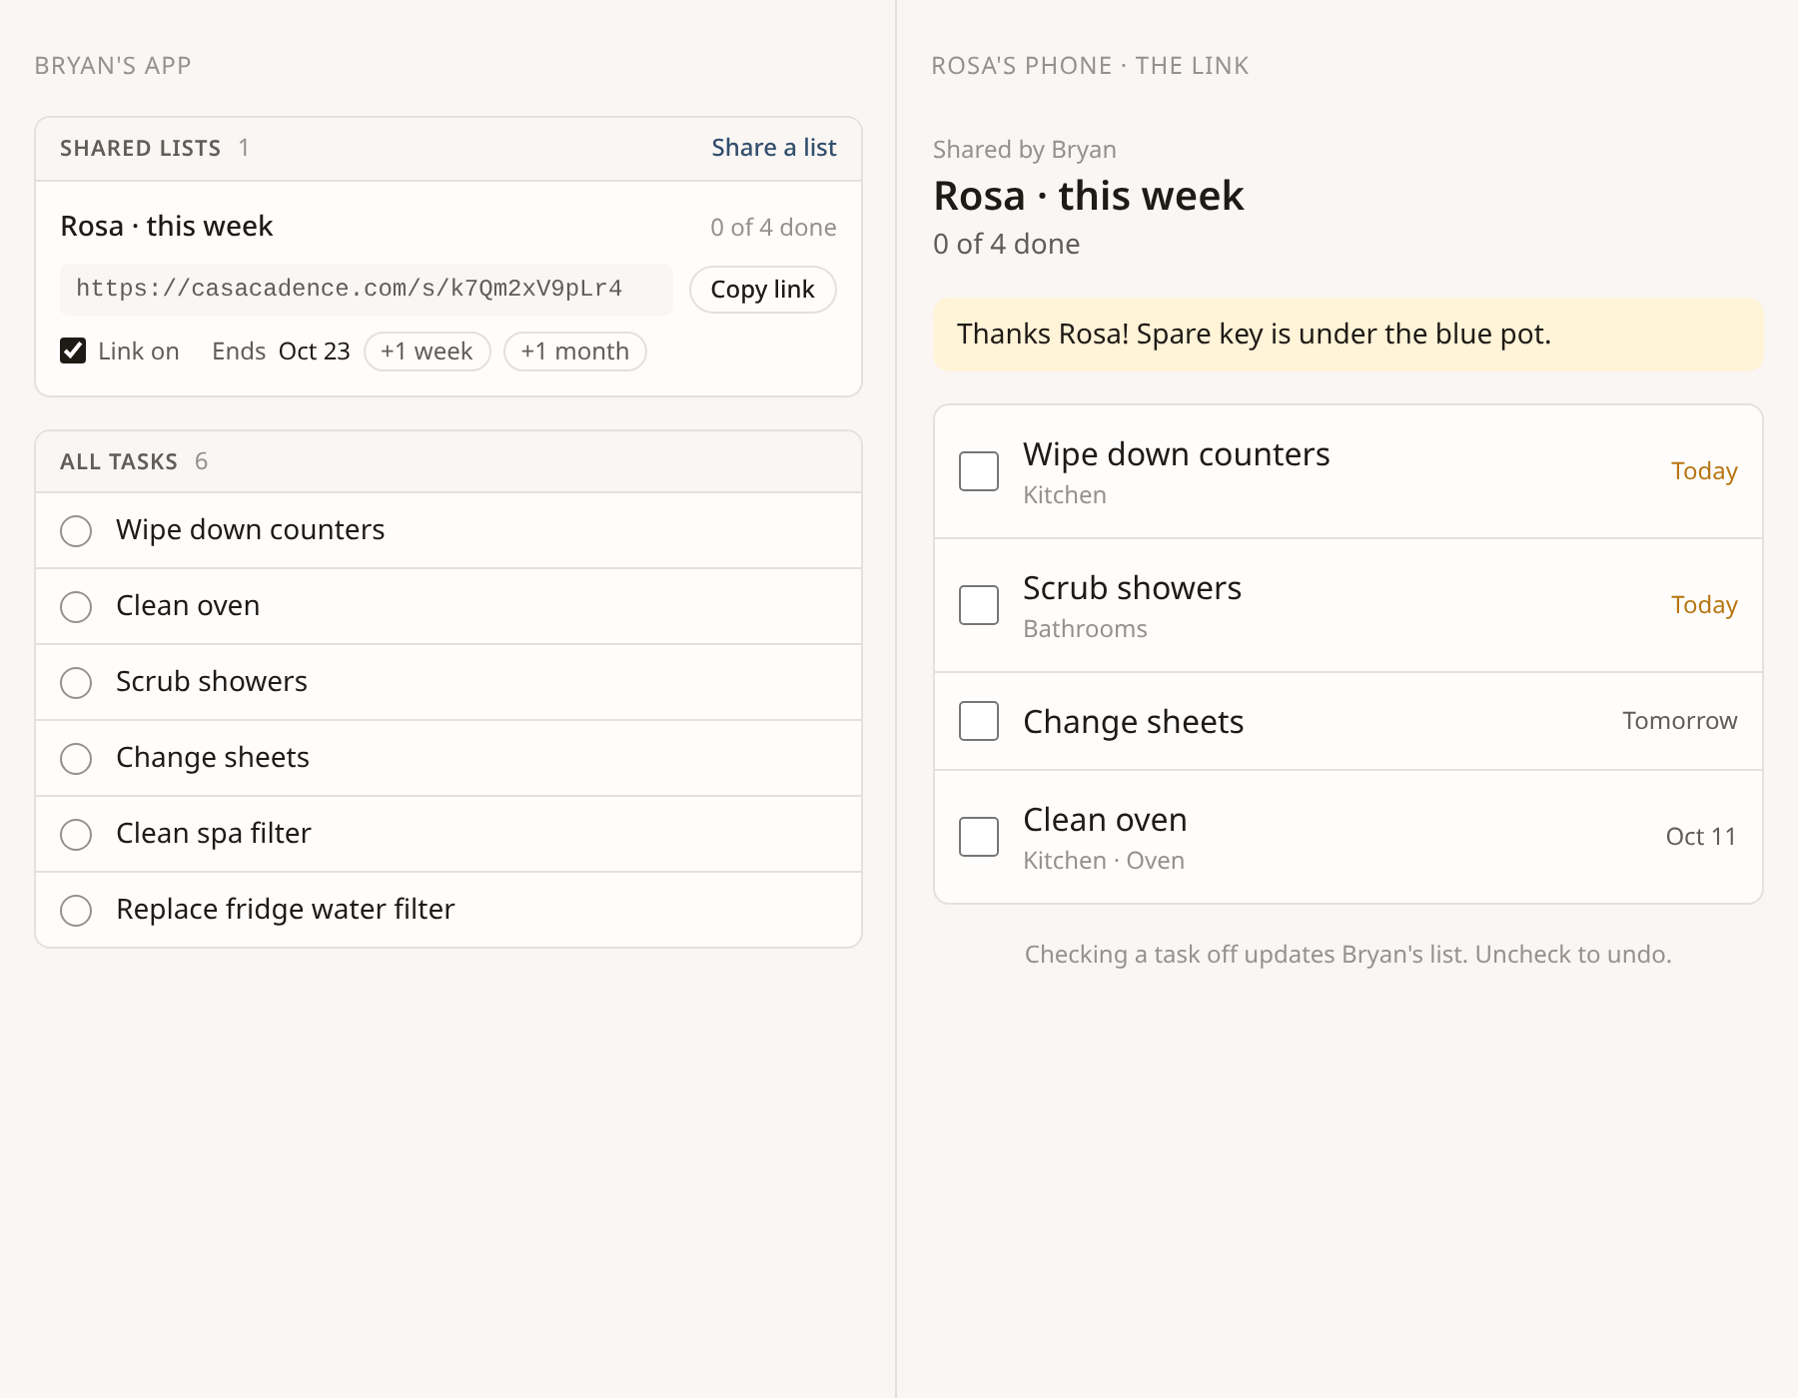Image resolution: width=1798 pixels, height=1398 pixels.
Task: Click the Today due label for Scrub showers
Action: click(1704, 605)
